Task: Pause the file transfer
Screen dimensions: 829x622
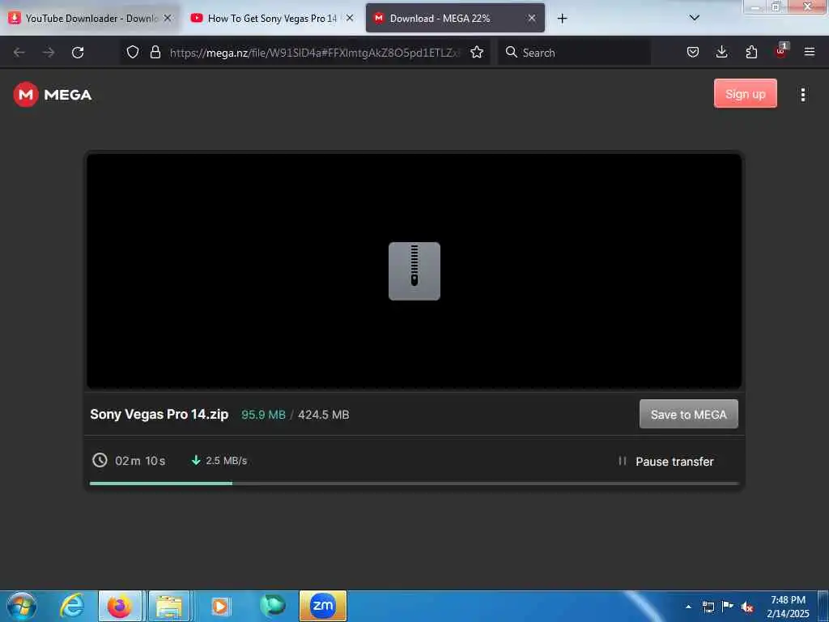Action: [666, 462]
